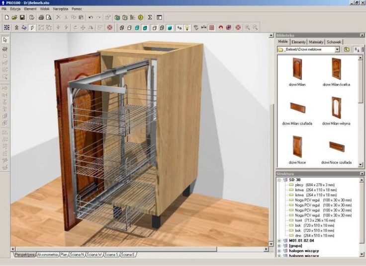Switch to the Plan view tab
Viewport: 366px width, 266px height.
tap(64, 255)
